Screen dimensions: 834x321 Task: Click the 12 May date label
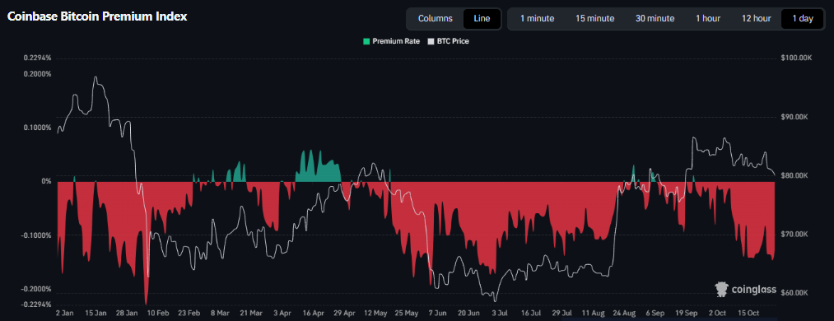[375, 314]
